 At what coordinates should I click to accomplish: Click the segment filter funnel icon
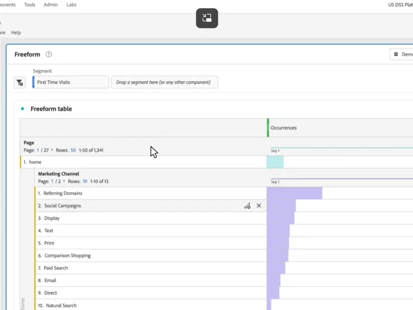(x=20, y=83)
